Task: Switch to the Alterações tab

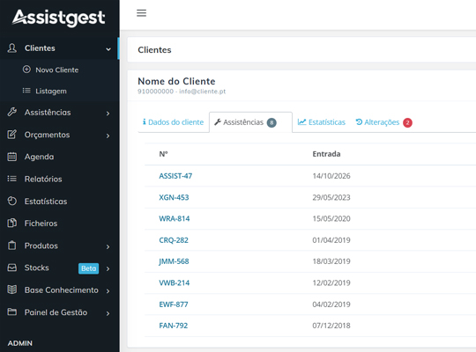Action: click(383, 122)
